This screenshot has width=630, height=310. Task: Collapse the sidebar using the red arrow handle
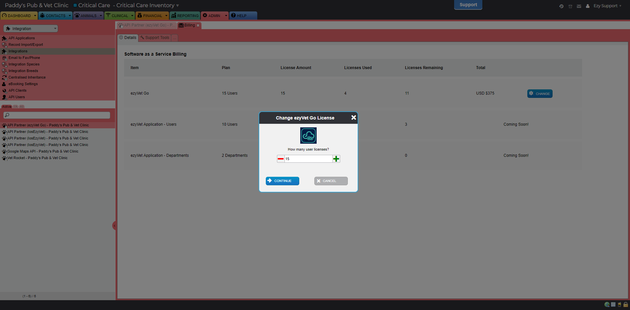pyautogui.click(x=114, y=226)
